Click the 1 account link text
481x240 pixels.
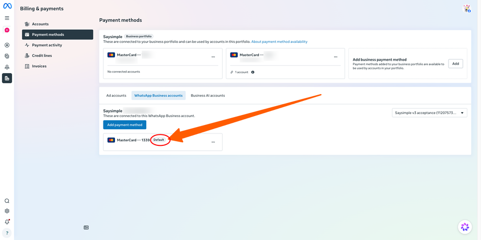[242, 72]
